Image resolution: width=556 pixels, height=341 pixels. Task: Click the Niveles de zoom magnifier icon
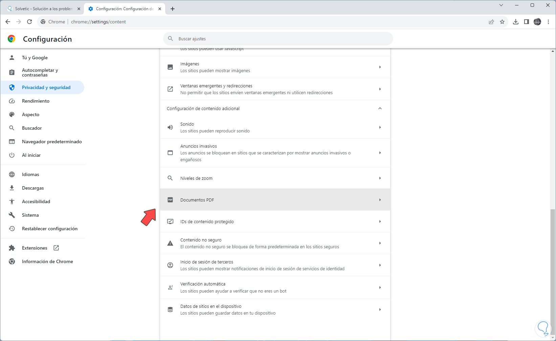pyautogui.click(x=170, y=178)
